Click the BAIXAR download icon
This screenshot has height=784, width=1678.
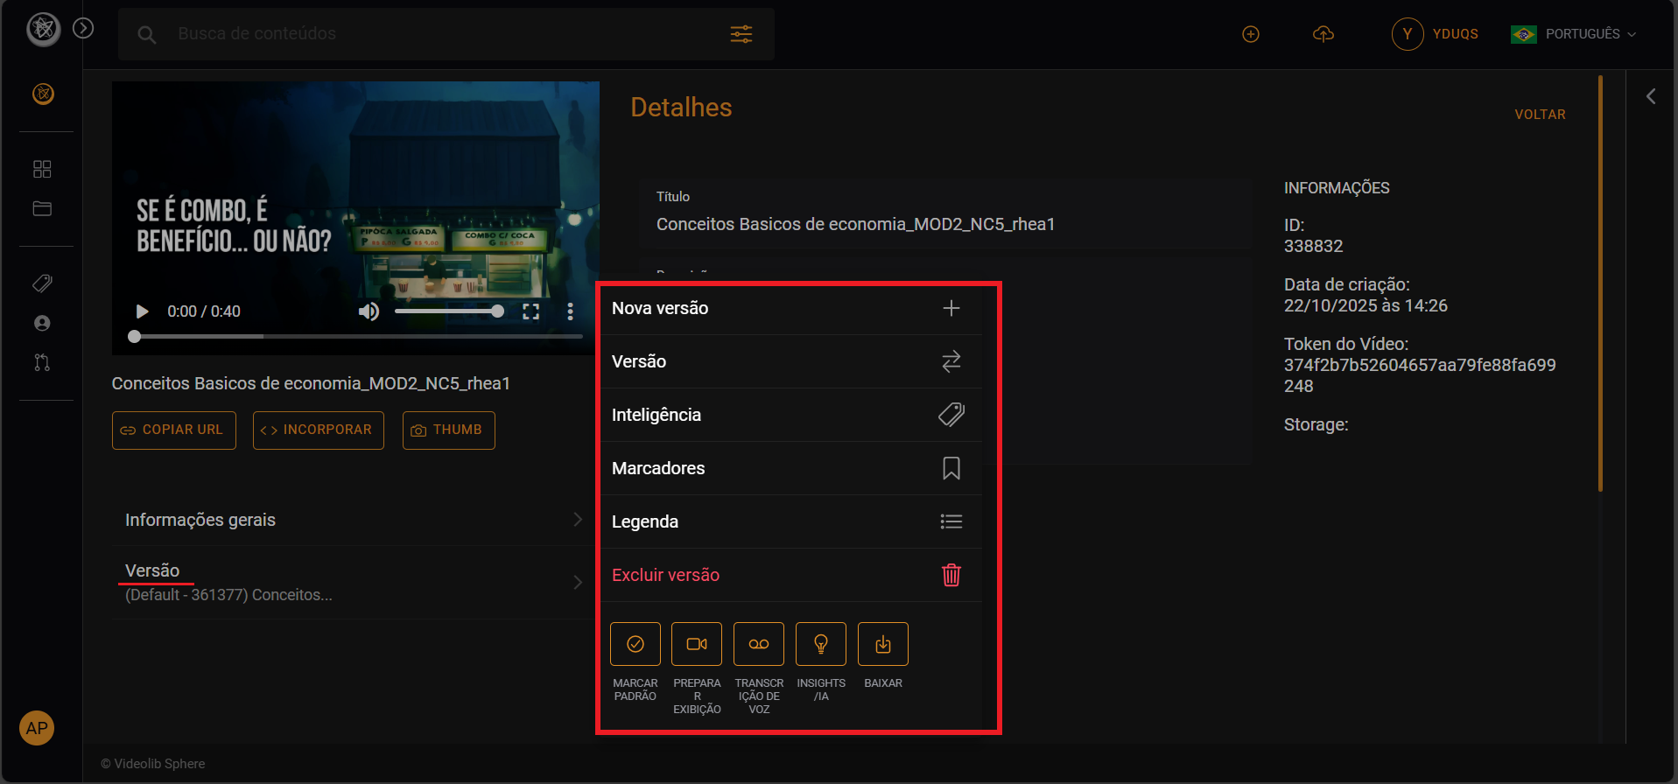coord(883,644)
